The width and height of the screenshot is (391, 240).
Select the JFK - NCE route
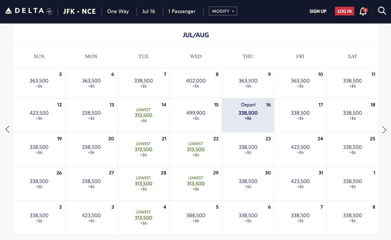80,11
